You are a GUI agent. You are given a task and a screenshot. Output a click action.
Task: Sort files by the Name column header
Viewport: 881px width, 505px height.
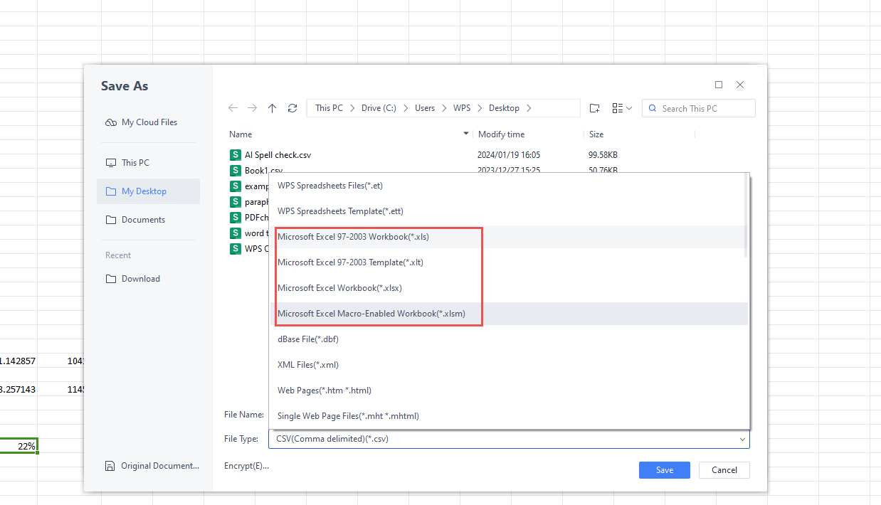click(241, 134)
